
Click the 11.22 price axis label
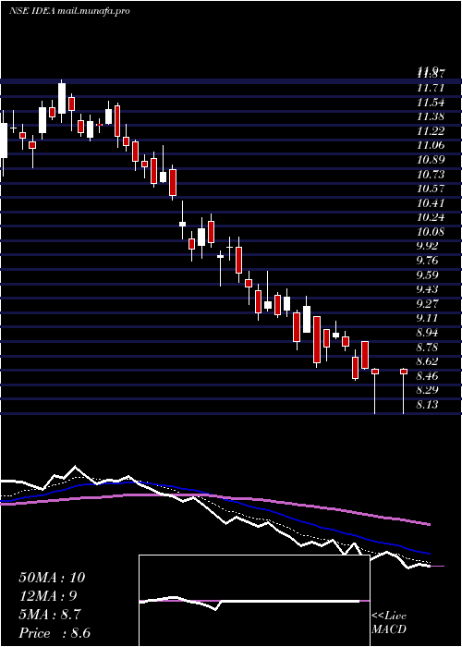tap(431, 131)
